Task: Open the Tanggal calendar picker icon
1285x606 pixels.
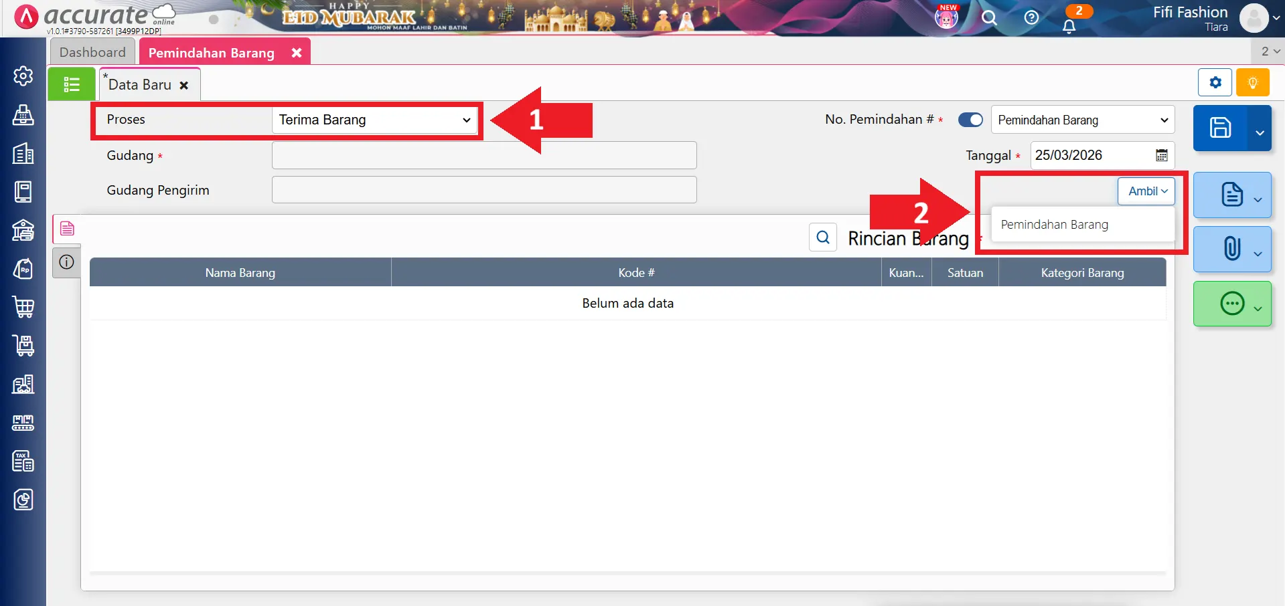Action: pos(1161,155)
